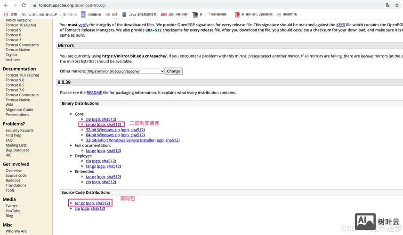403x235 pixels.
Task: Download Core tar.gz binary distribution
Action: (x=91, y=125)
